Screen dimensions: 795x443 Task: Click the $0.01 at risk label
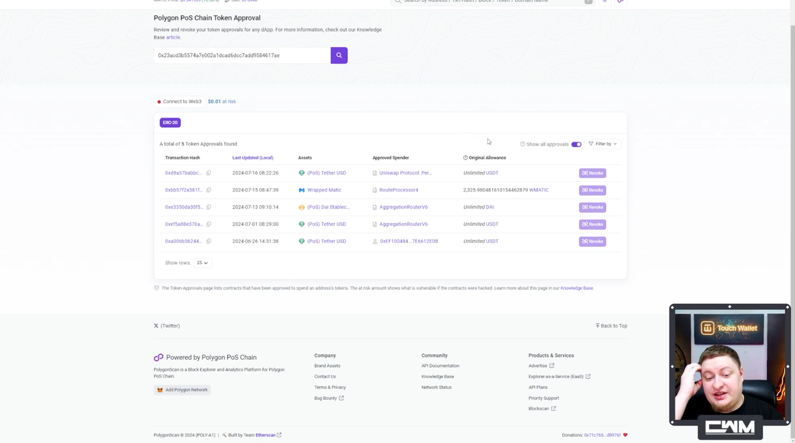pyautogui.click(x=222, y=101)
